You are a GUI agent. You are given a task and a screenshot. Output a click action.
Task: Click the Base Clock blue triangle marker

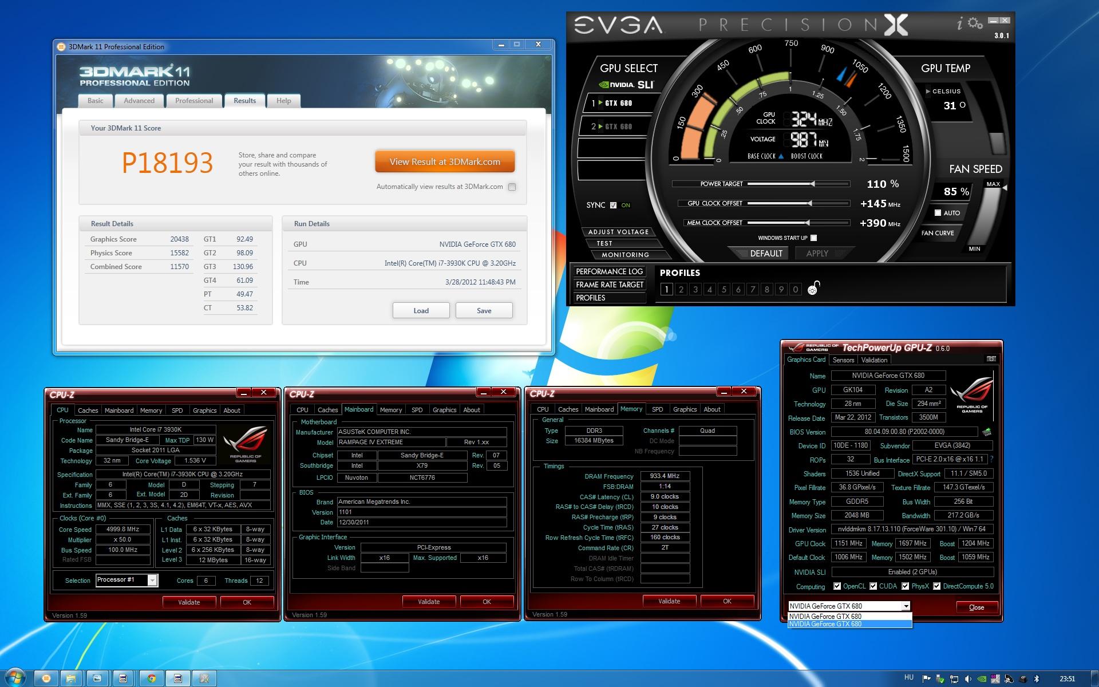click(781, 156)
